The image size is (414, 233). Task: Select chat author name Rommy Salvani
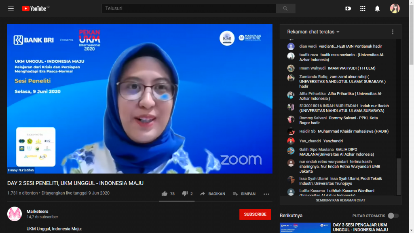[x=313, y=118]
